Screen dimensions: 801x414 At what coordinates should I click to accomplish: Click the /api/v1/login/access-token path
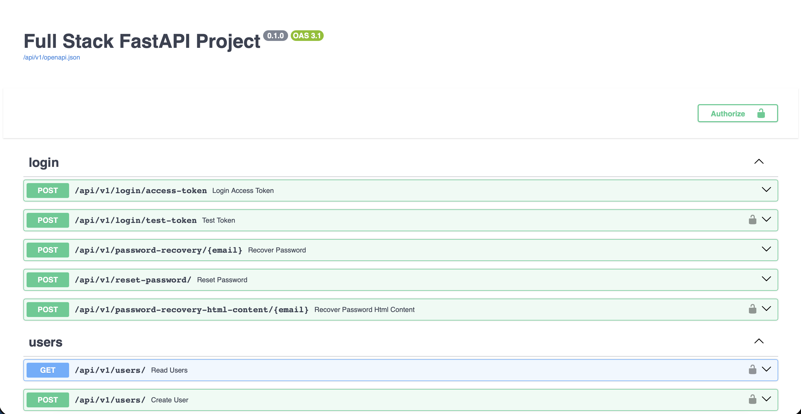141,191
